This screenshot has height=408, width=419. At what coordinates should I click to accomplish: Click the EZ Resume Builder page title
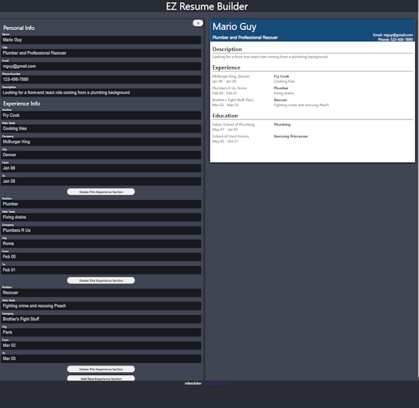207,6
